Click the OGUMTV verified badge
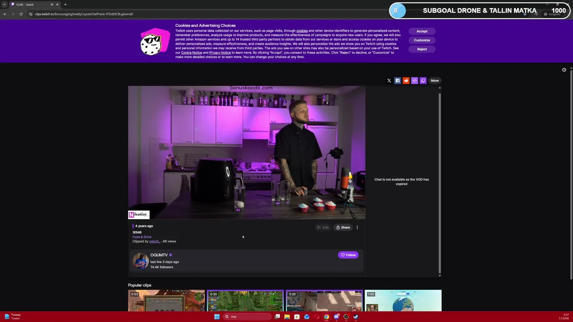This screenshot has height=322, width=573. [171, 255]
